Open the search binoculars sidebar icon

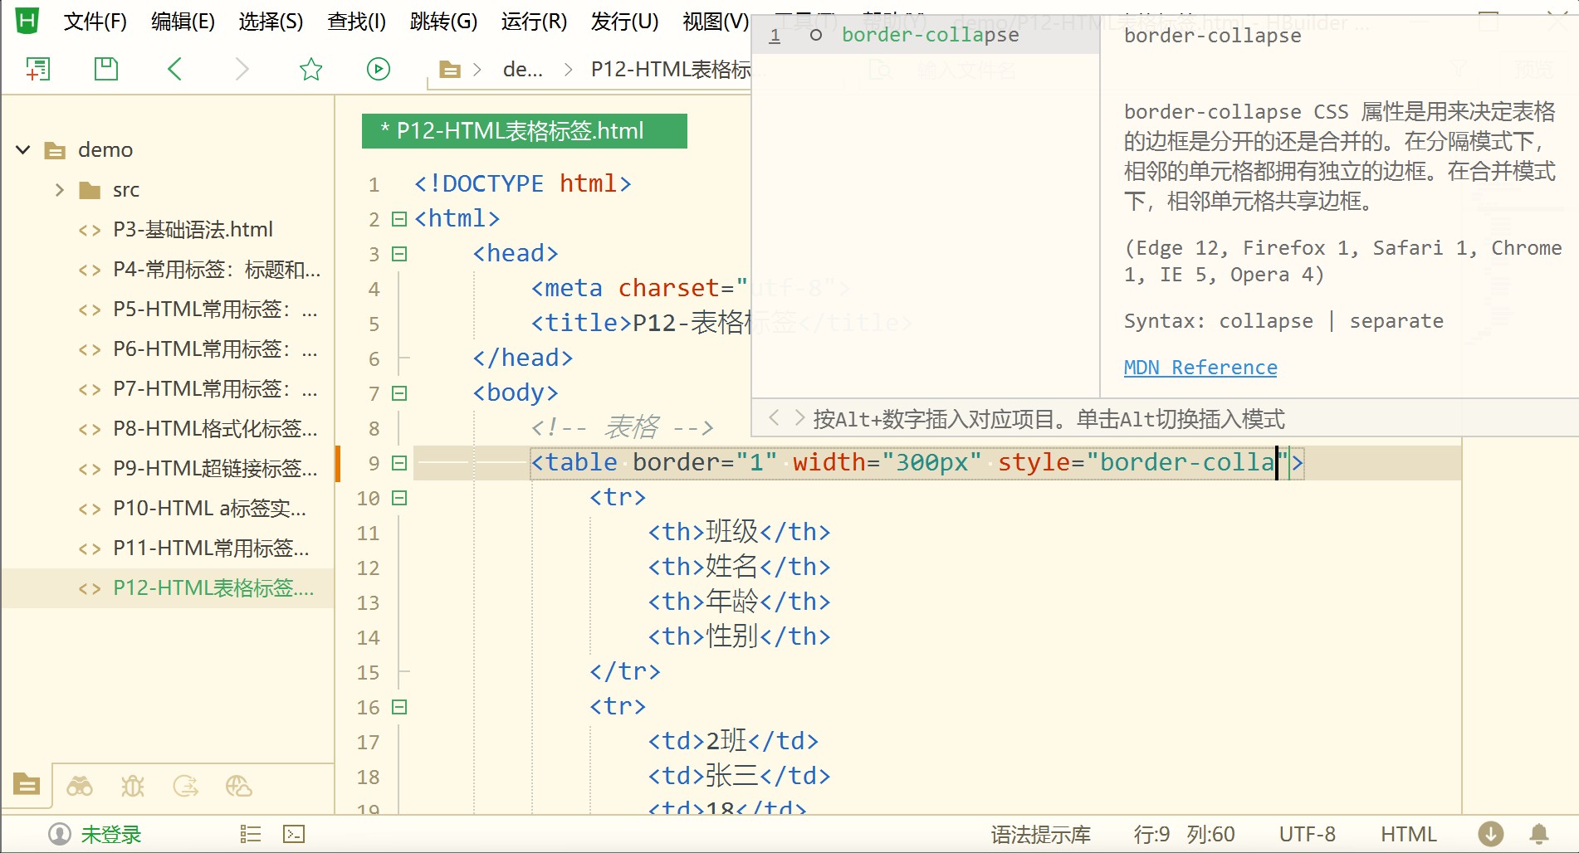tap(80, 786)
